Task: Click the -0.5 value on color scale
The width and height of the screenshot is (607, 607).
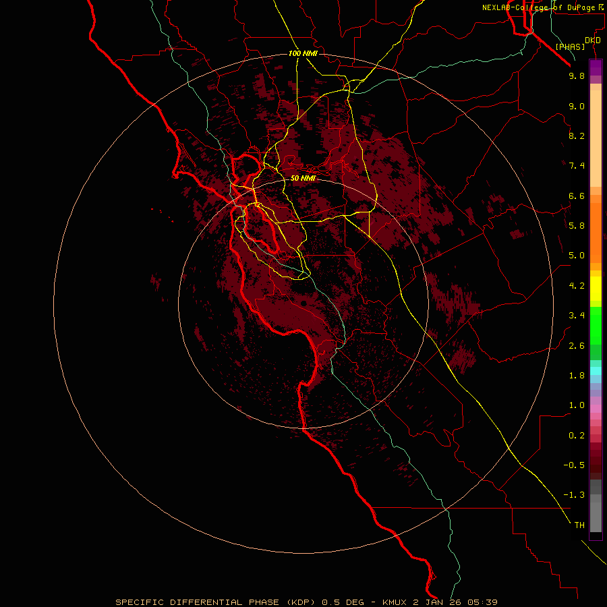Action: pos(574,465)
